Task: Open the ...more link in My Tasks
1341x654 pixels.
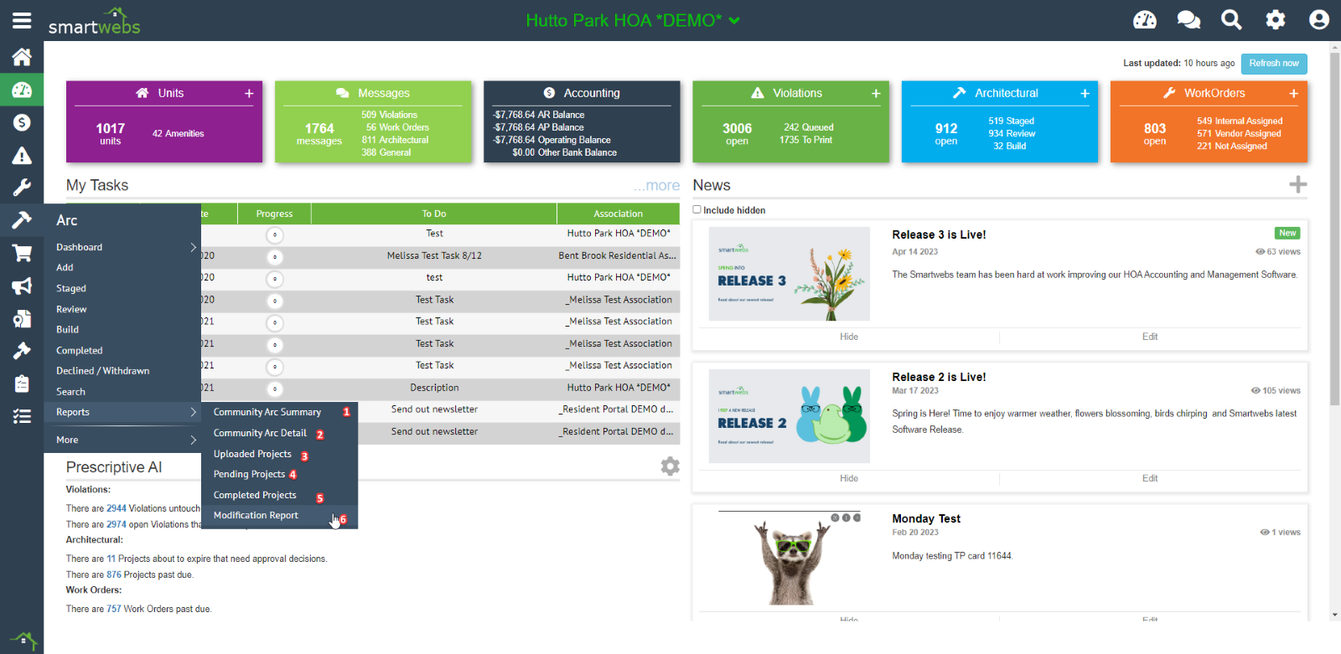Action: 656,185
